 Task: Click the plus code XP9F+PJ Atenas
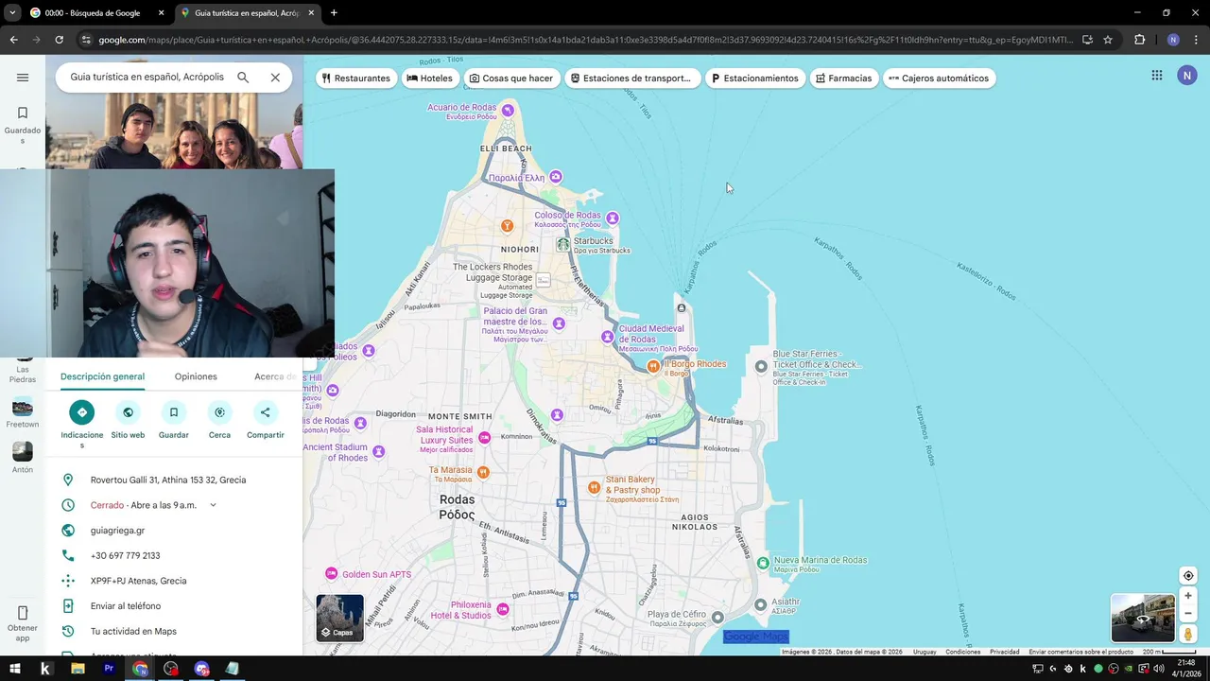coord(138,581)
